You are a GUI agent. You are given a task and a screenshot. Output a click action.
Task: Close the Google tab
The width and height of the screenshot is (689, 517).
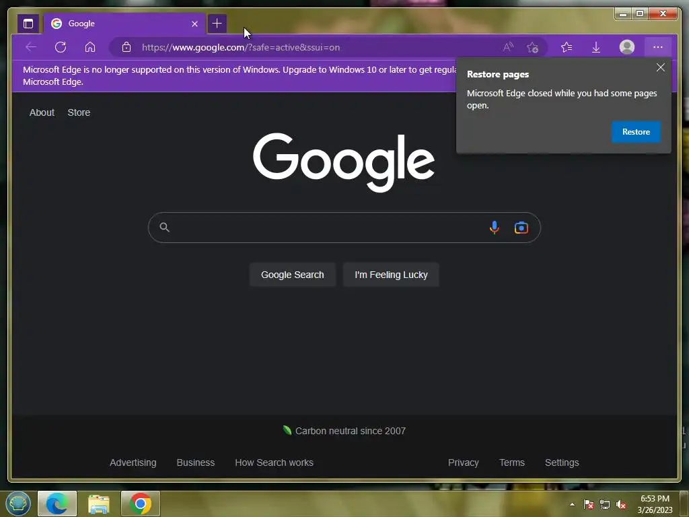coord(194,24)
